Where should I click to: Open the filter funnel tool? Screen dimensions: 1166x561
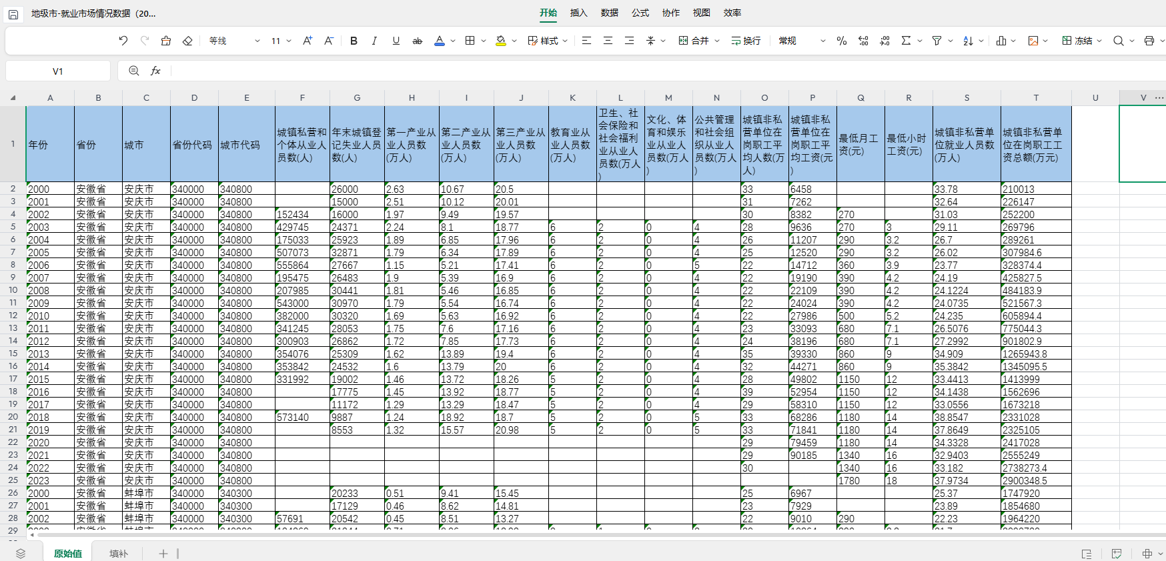tap(937, 41)
